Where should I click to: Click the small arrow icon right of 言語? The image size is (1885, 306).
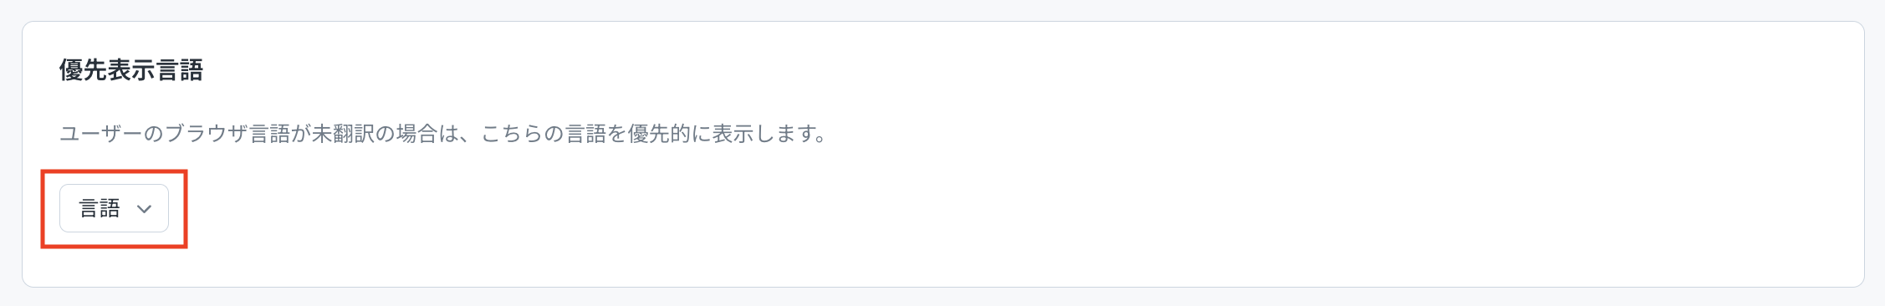144,209
